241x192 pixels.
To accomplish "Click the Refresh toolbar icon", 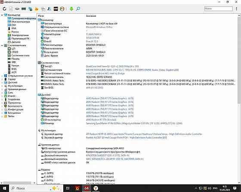I will (x=4, y=9).
